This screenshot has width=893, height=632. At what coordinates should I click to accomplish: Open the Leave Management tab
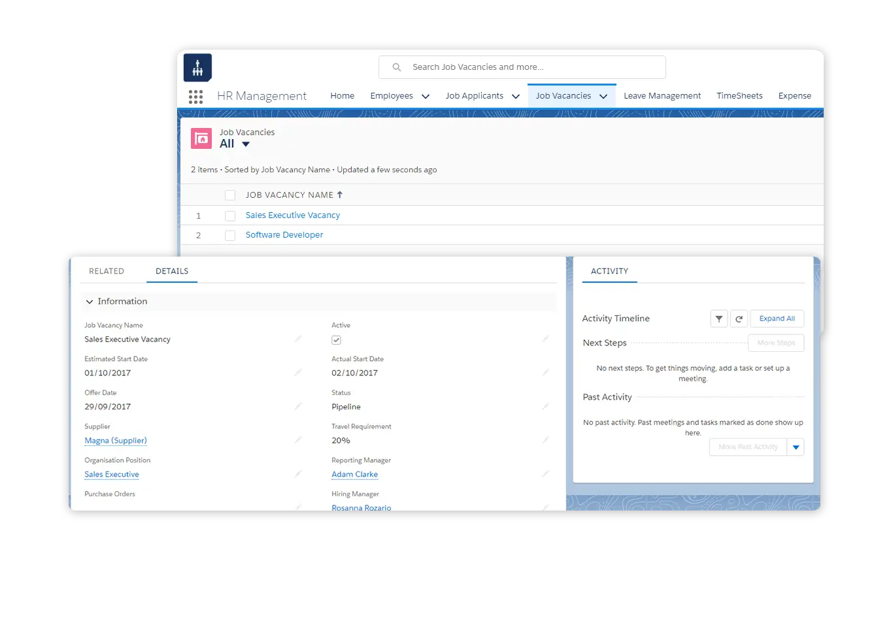(662, 95)
